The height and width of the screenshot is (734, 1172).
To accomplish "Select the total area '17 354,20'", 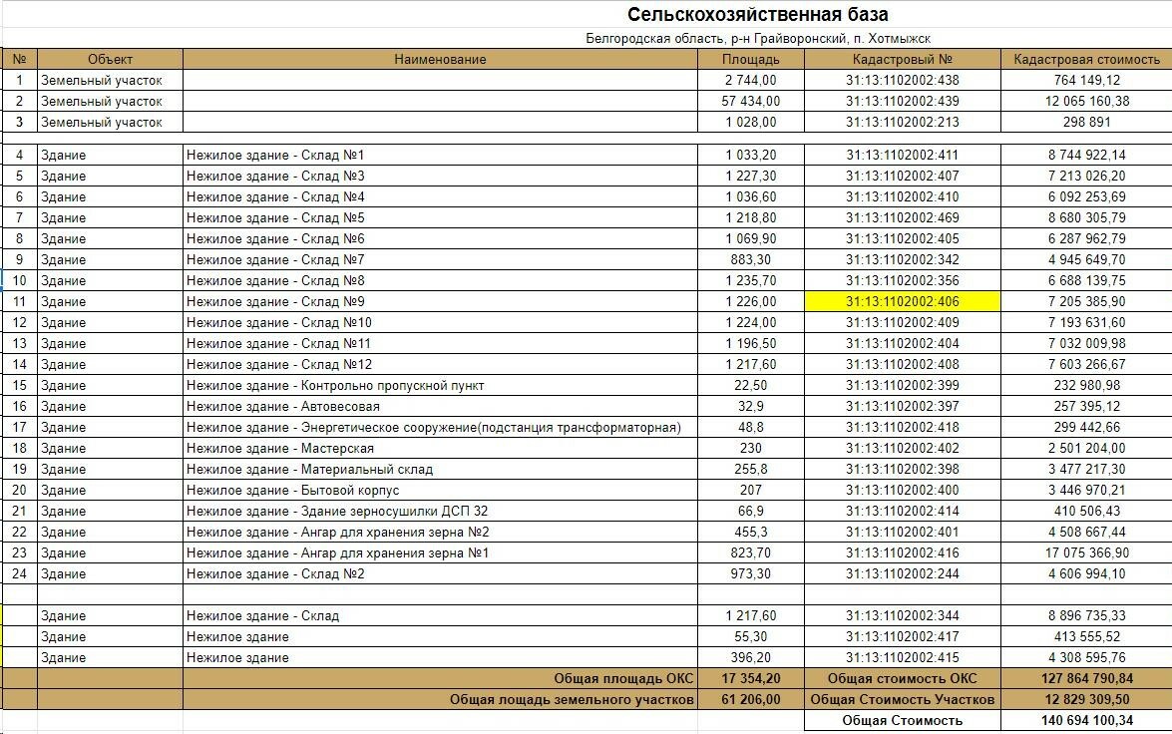I will point(750,678).
